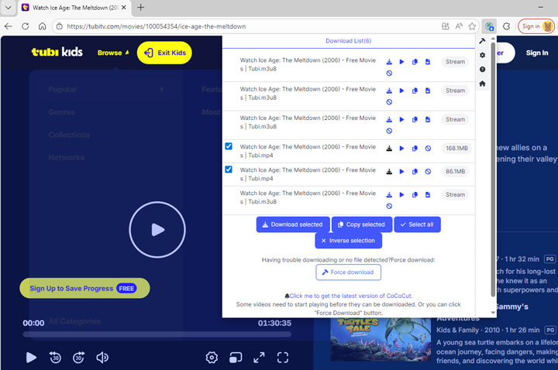
Task: Download the 86.1MB mp4 file
Action: (389, 172)
